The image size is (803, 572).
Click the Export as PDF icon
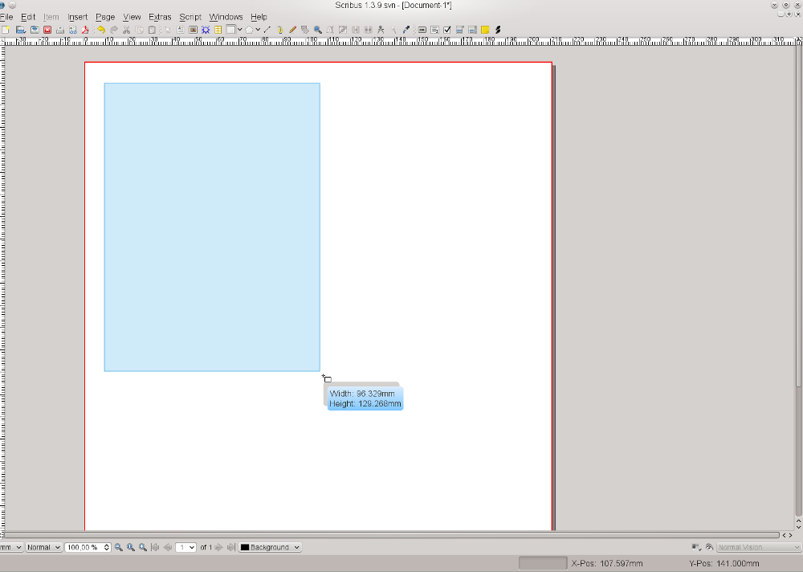pyautogui.click(x=86, y=30)
